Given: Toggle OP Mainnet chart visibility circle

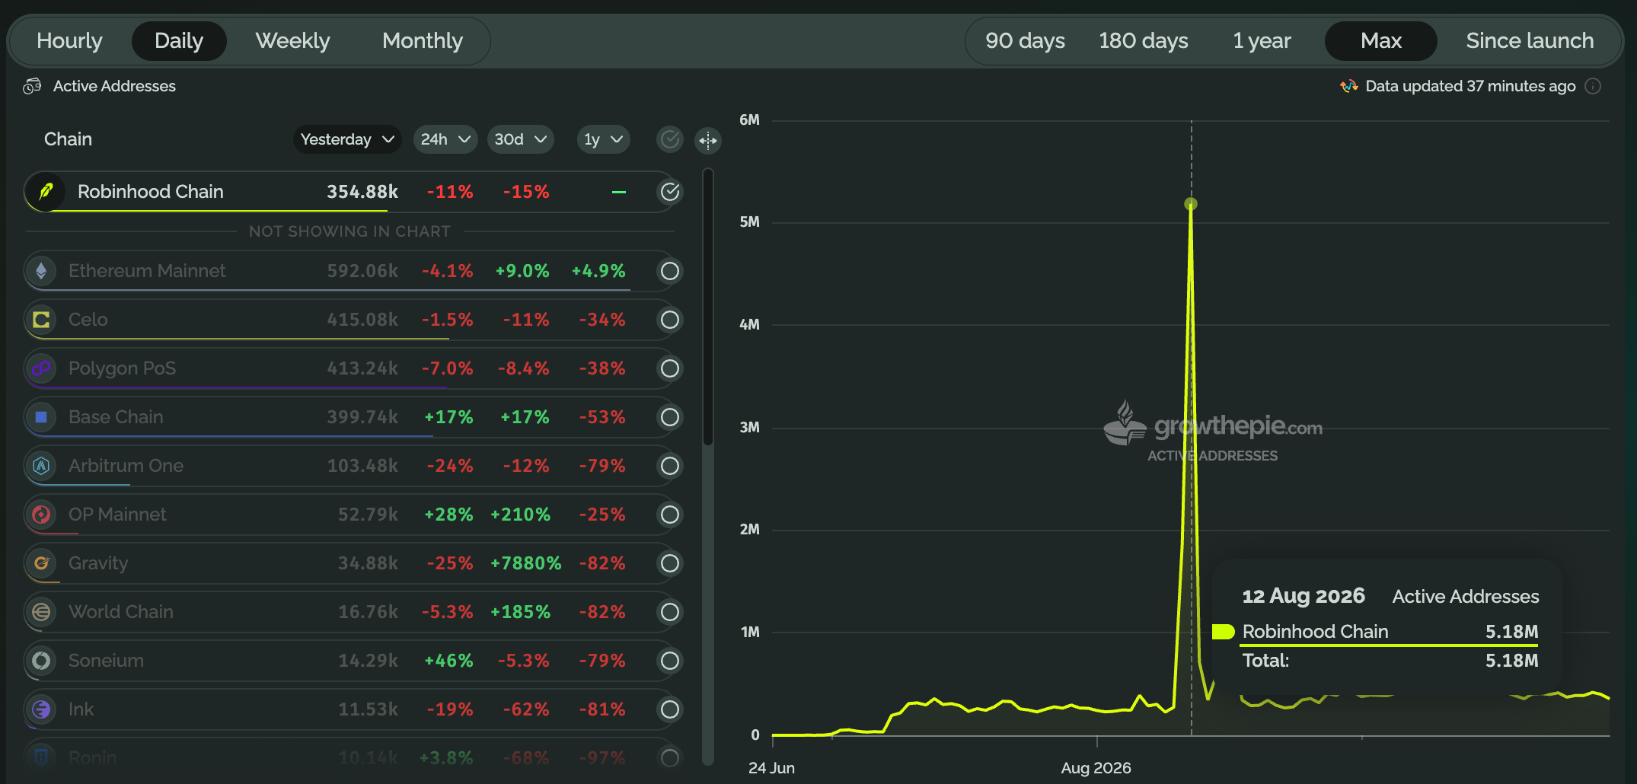Looking at the screenshot, I should [x=670, y=515].
